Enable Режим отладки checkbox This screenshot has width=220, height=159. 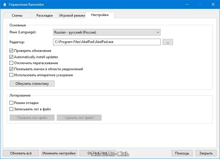click(11, 103)
